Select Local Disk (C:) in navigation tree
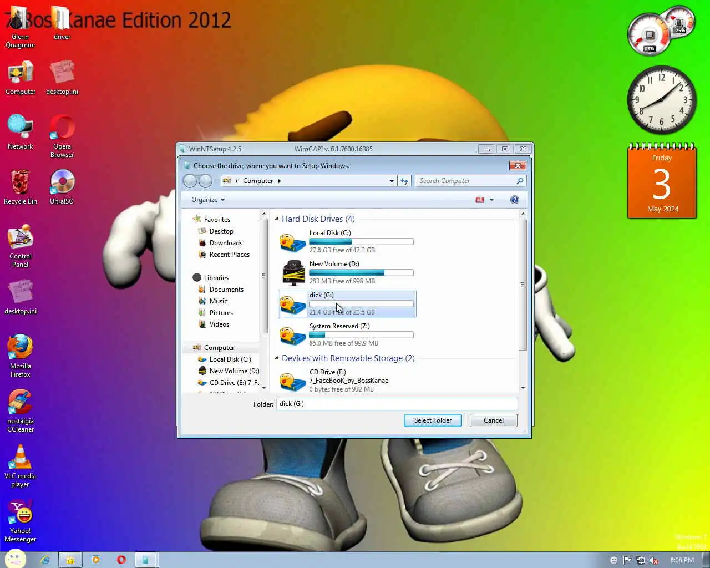710x568 pixels. pyautogui.click(x=230, y=359)
